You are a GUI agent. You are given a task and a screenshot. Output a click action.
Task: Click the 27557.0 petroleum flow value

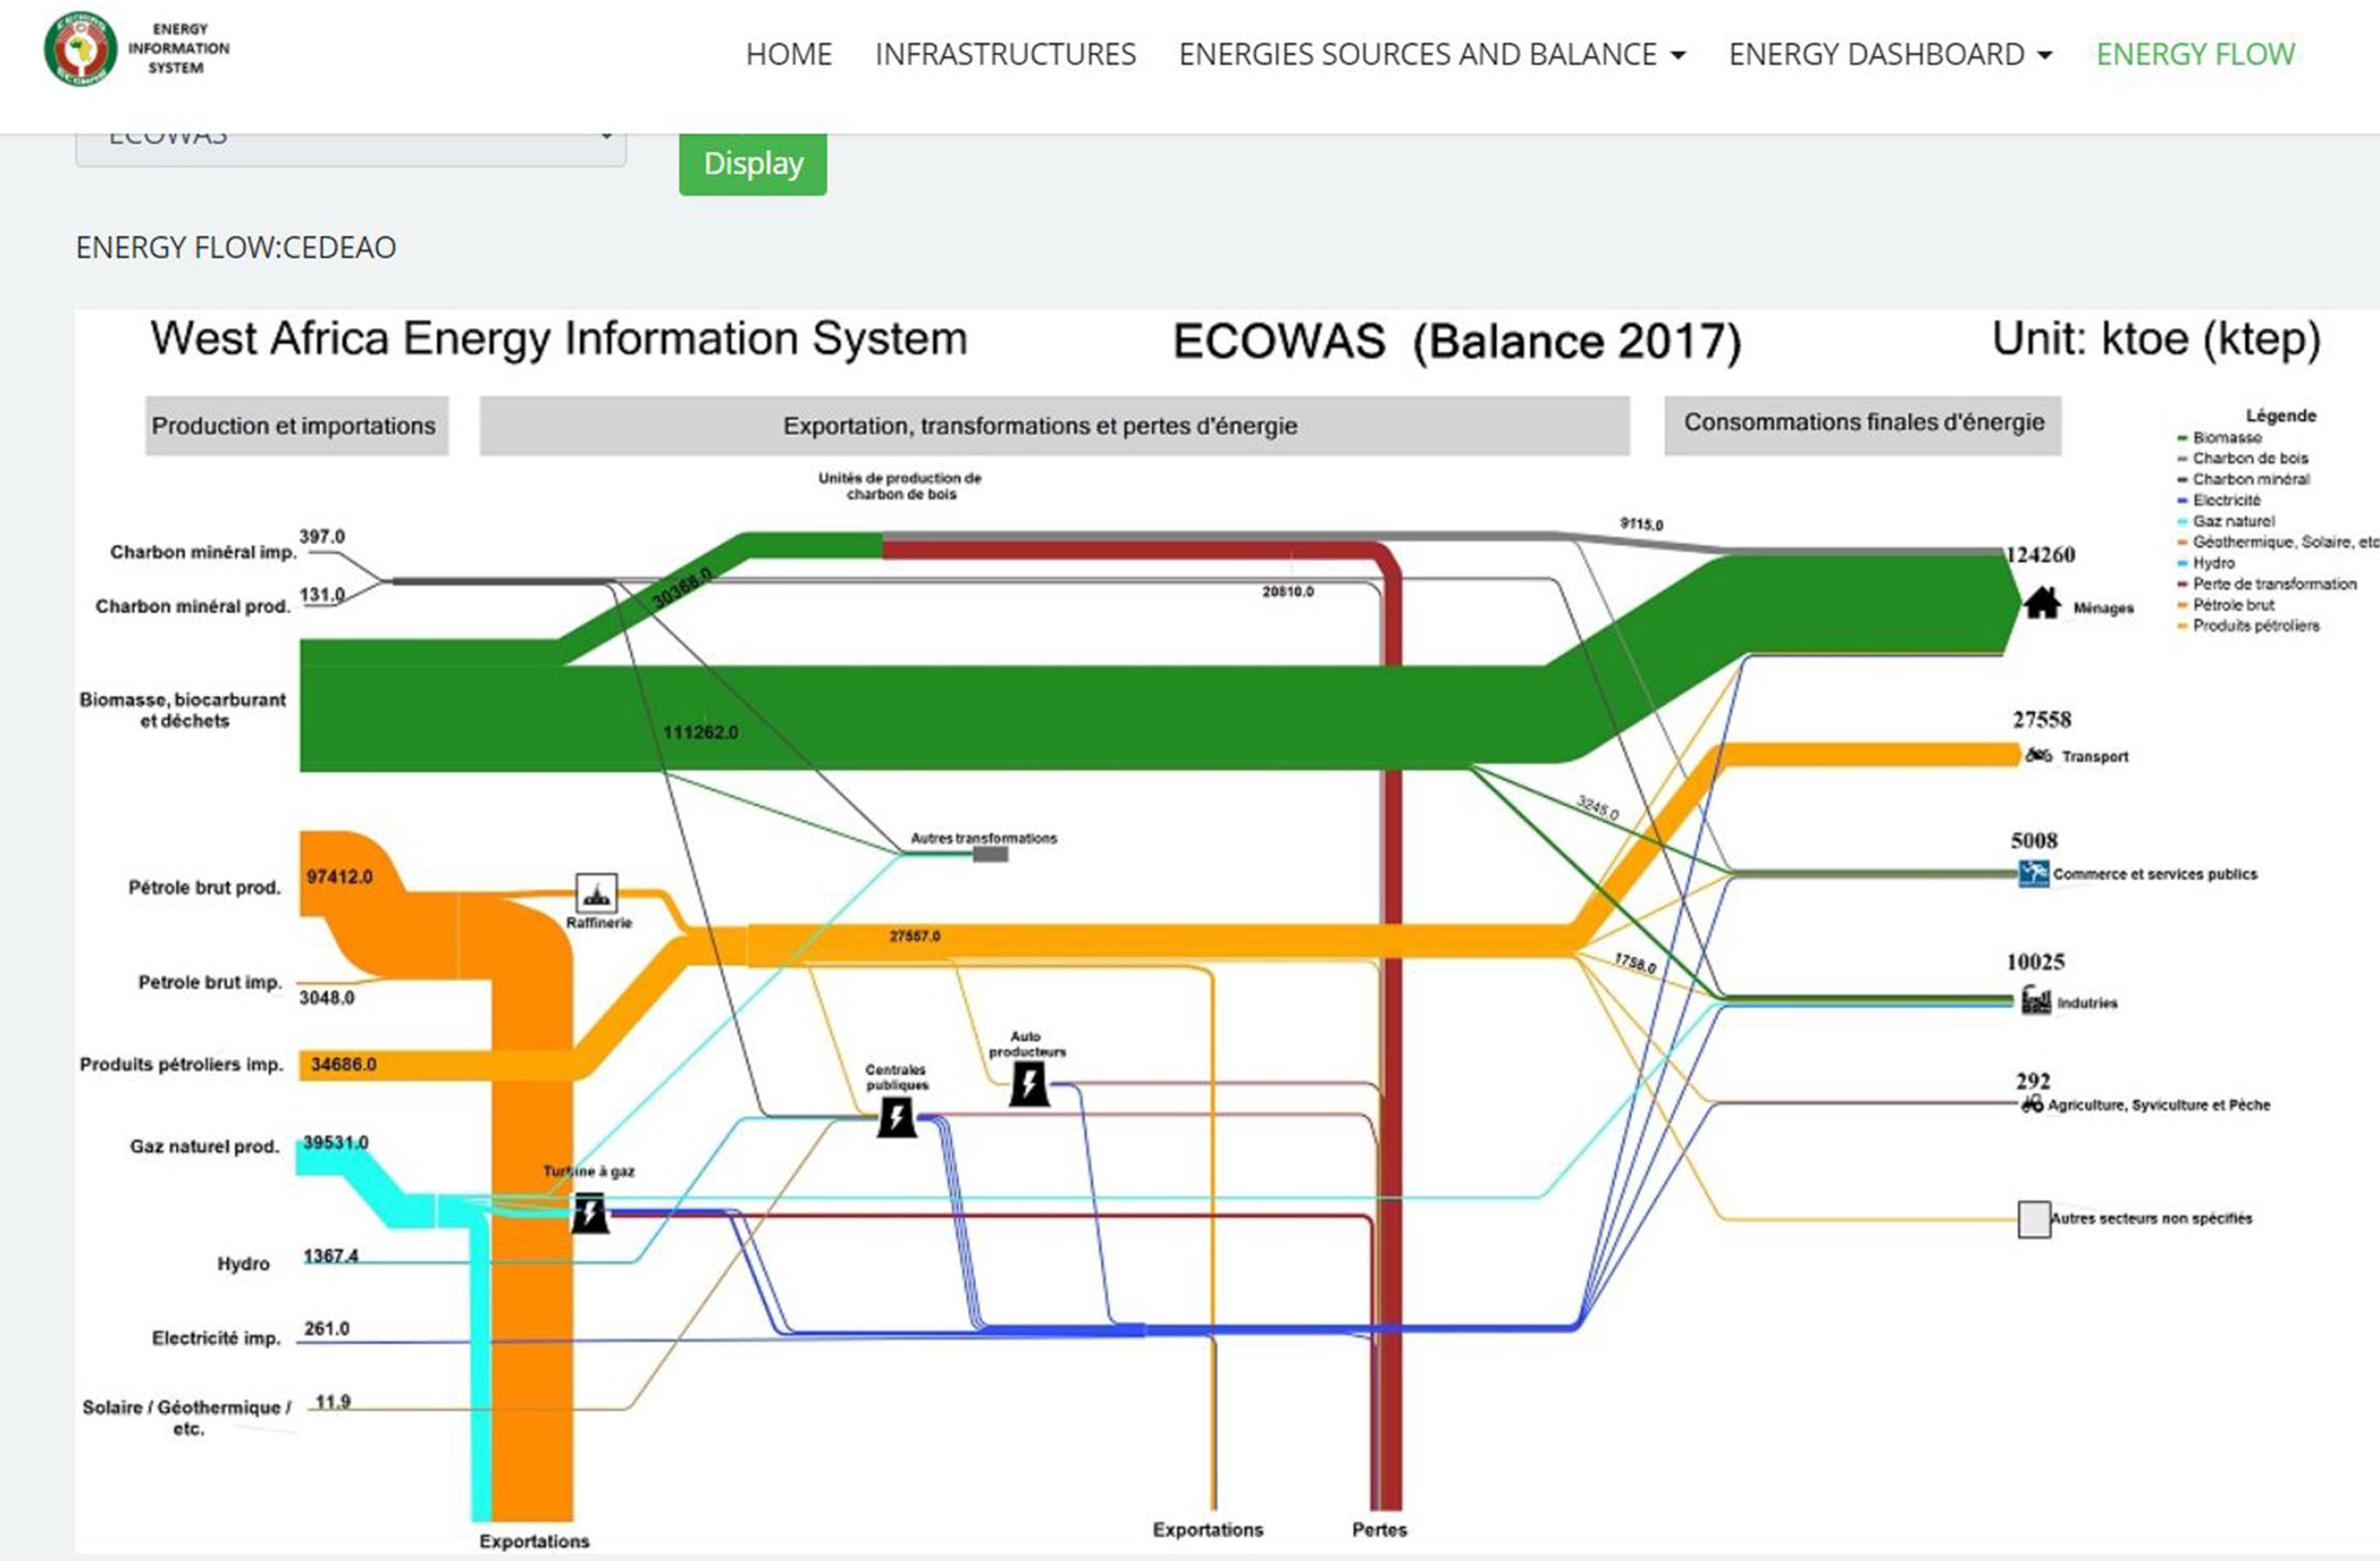click(915, 936)
